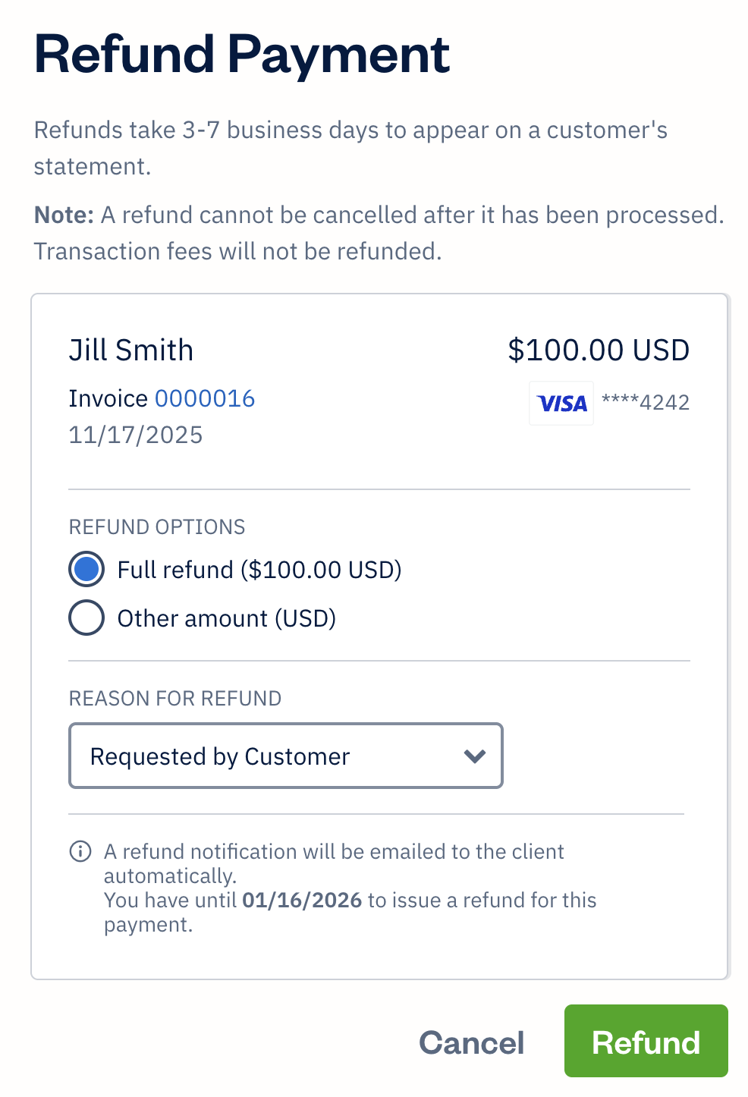Click the $100.00 USD amount
This screenshot has height=1097, width=748.
pyautogui.click(x=599, y=350)
